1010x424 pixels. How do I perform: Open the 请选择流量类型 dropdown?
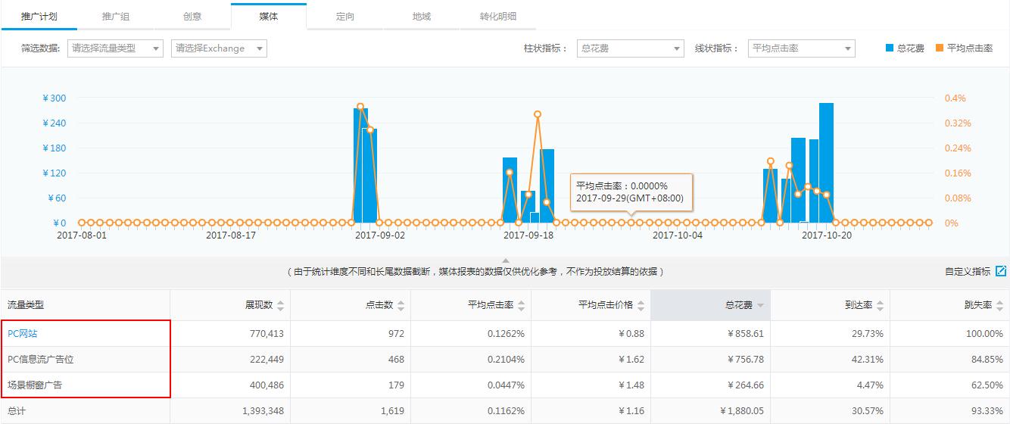coord(115,48)
